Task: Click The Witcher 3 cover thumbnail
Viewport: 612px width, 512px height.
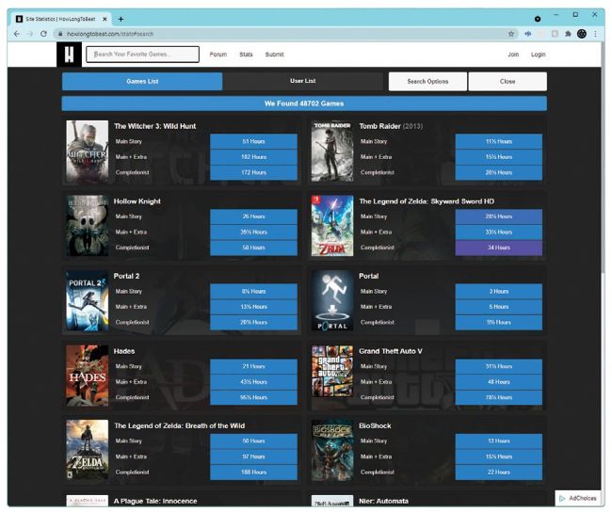Action: [x=87, y=151]
